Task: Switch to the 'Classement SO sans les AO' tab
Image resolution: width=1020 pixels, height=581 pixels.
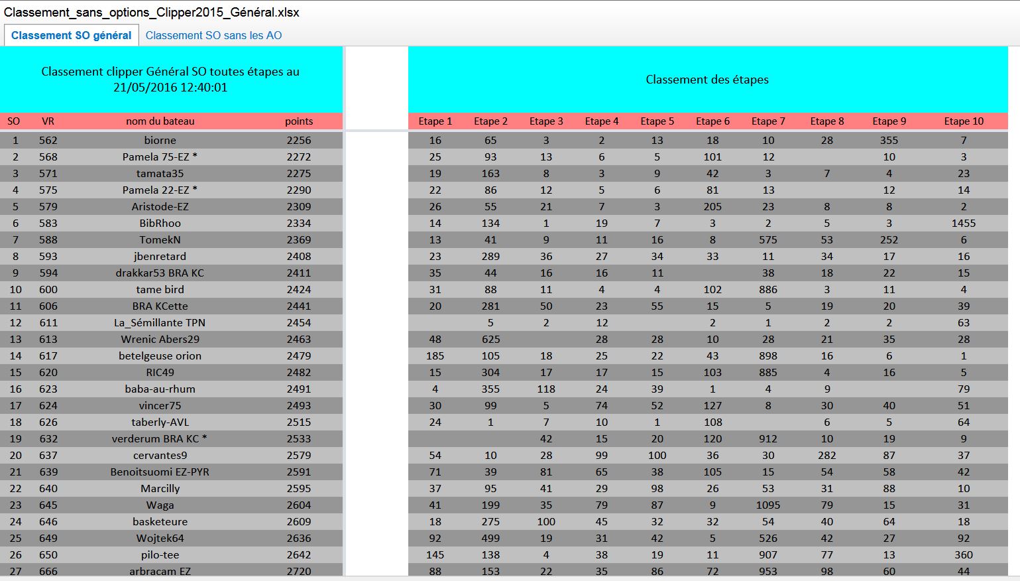Action: (213, 36)
